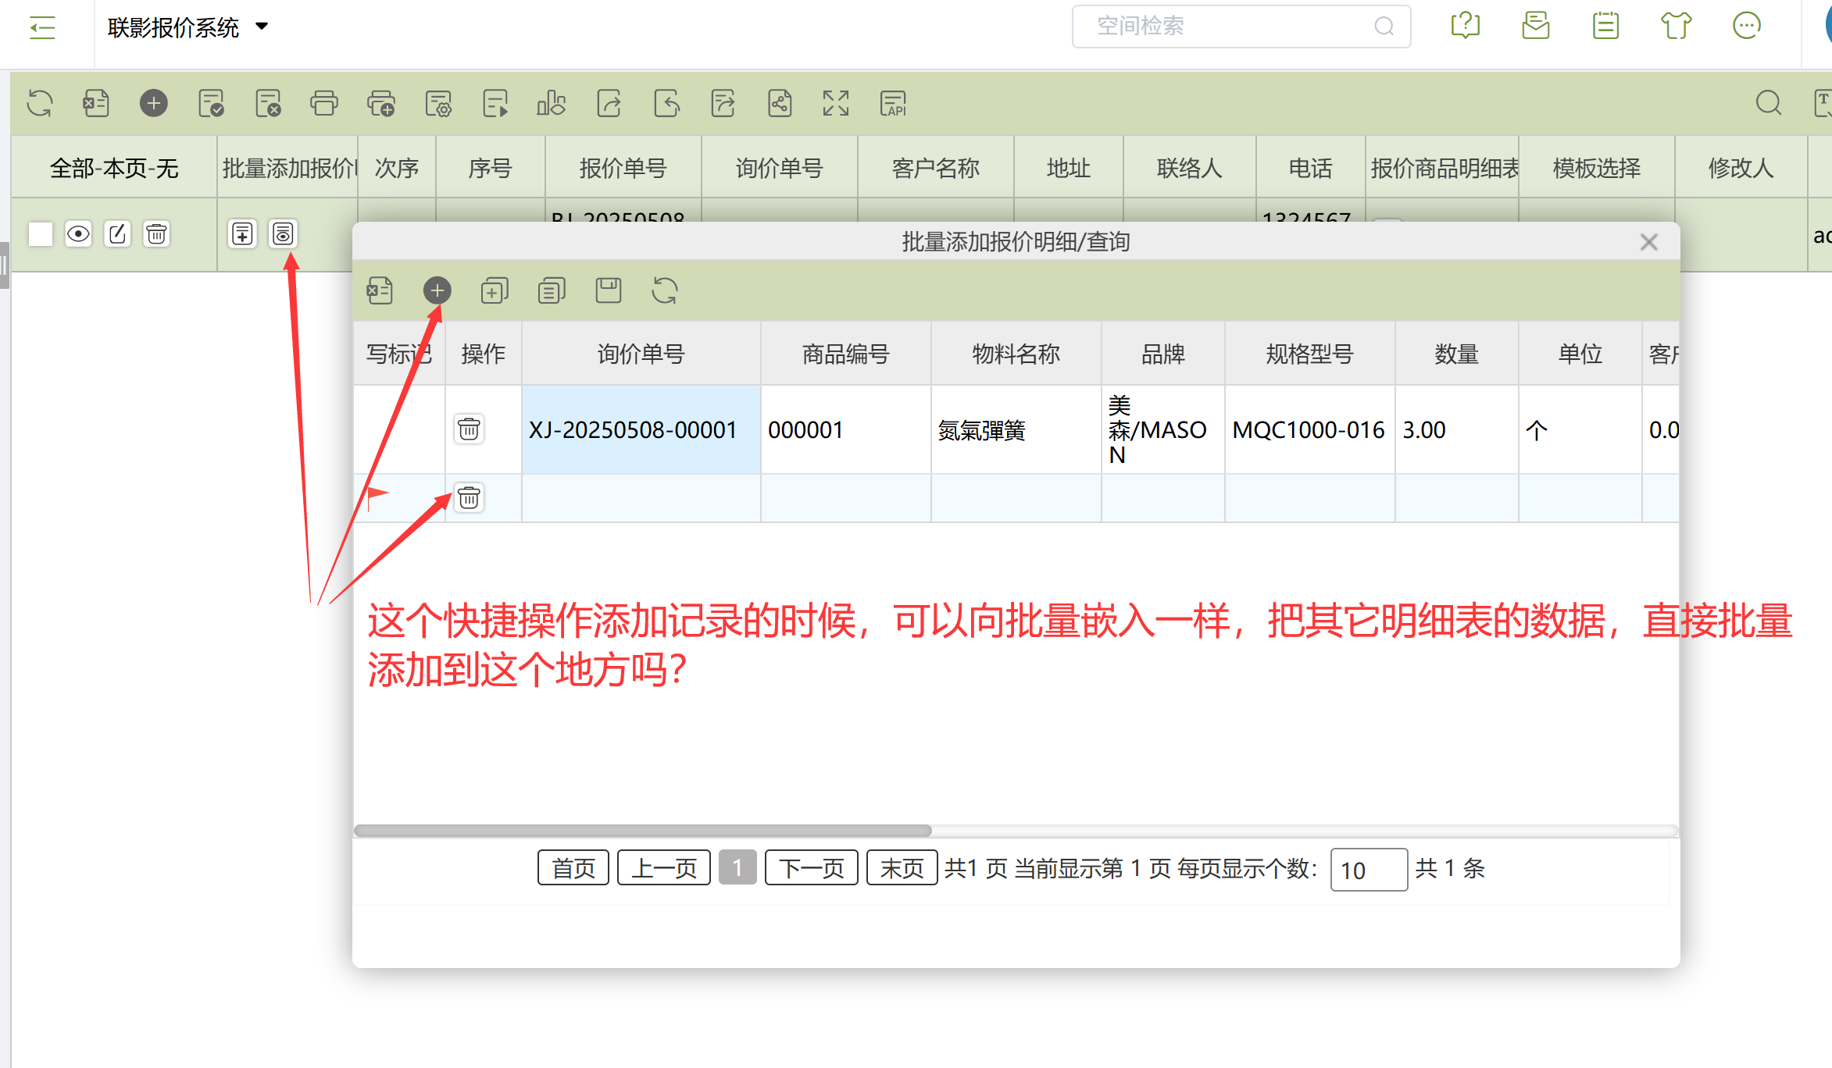Open the API document icon
Viewport: 1832px width, 1068px height.
pos(893,103)
